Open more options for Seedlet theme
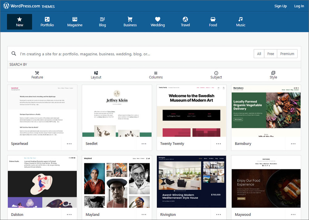The width and height of the screenshot is (309, 220). [x=144, y=144]
